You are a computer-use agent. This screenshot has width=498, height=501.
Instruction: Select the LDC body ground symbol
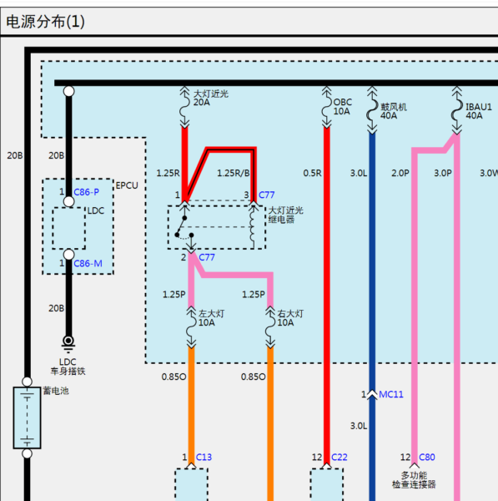point(68,344)
